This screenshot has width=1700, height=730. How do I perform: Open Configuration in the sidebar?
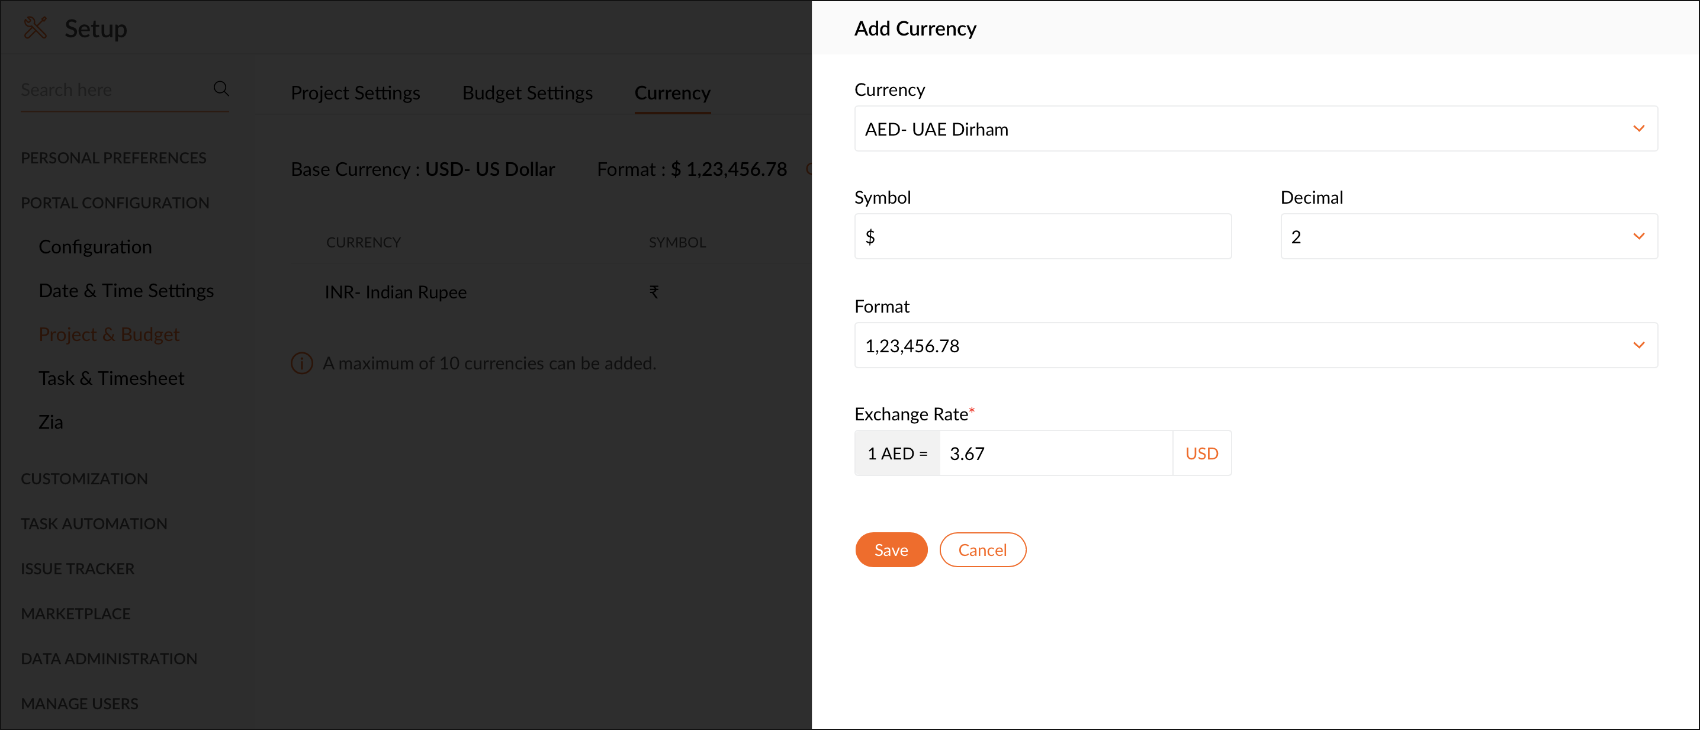point(95,247)
